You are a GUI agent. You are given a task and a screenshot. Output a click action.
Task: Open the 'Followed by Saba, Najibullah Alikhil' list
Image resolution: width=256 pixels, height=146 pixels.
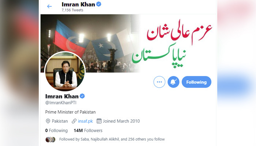pos(112,139)
